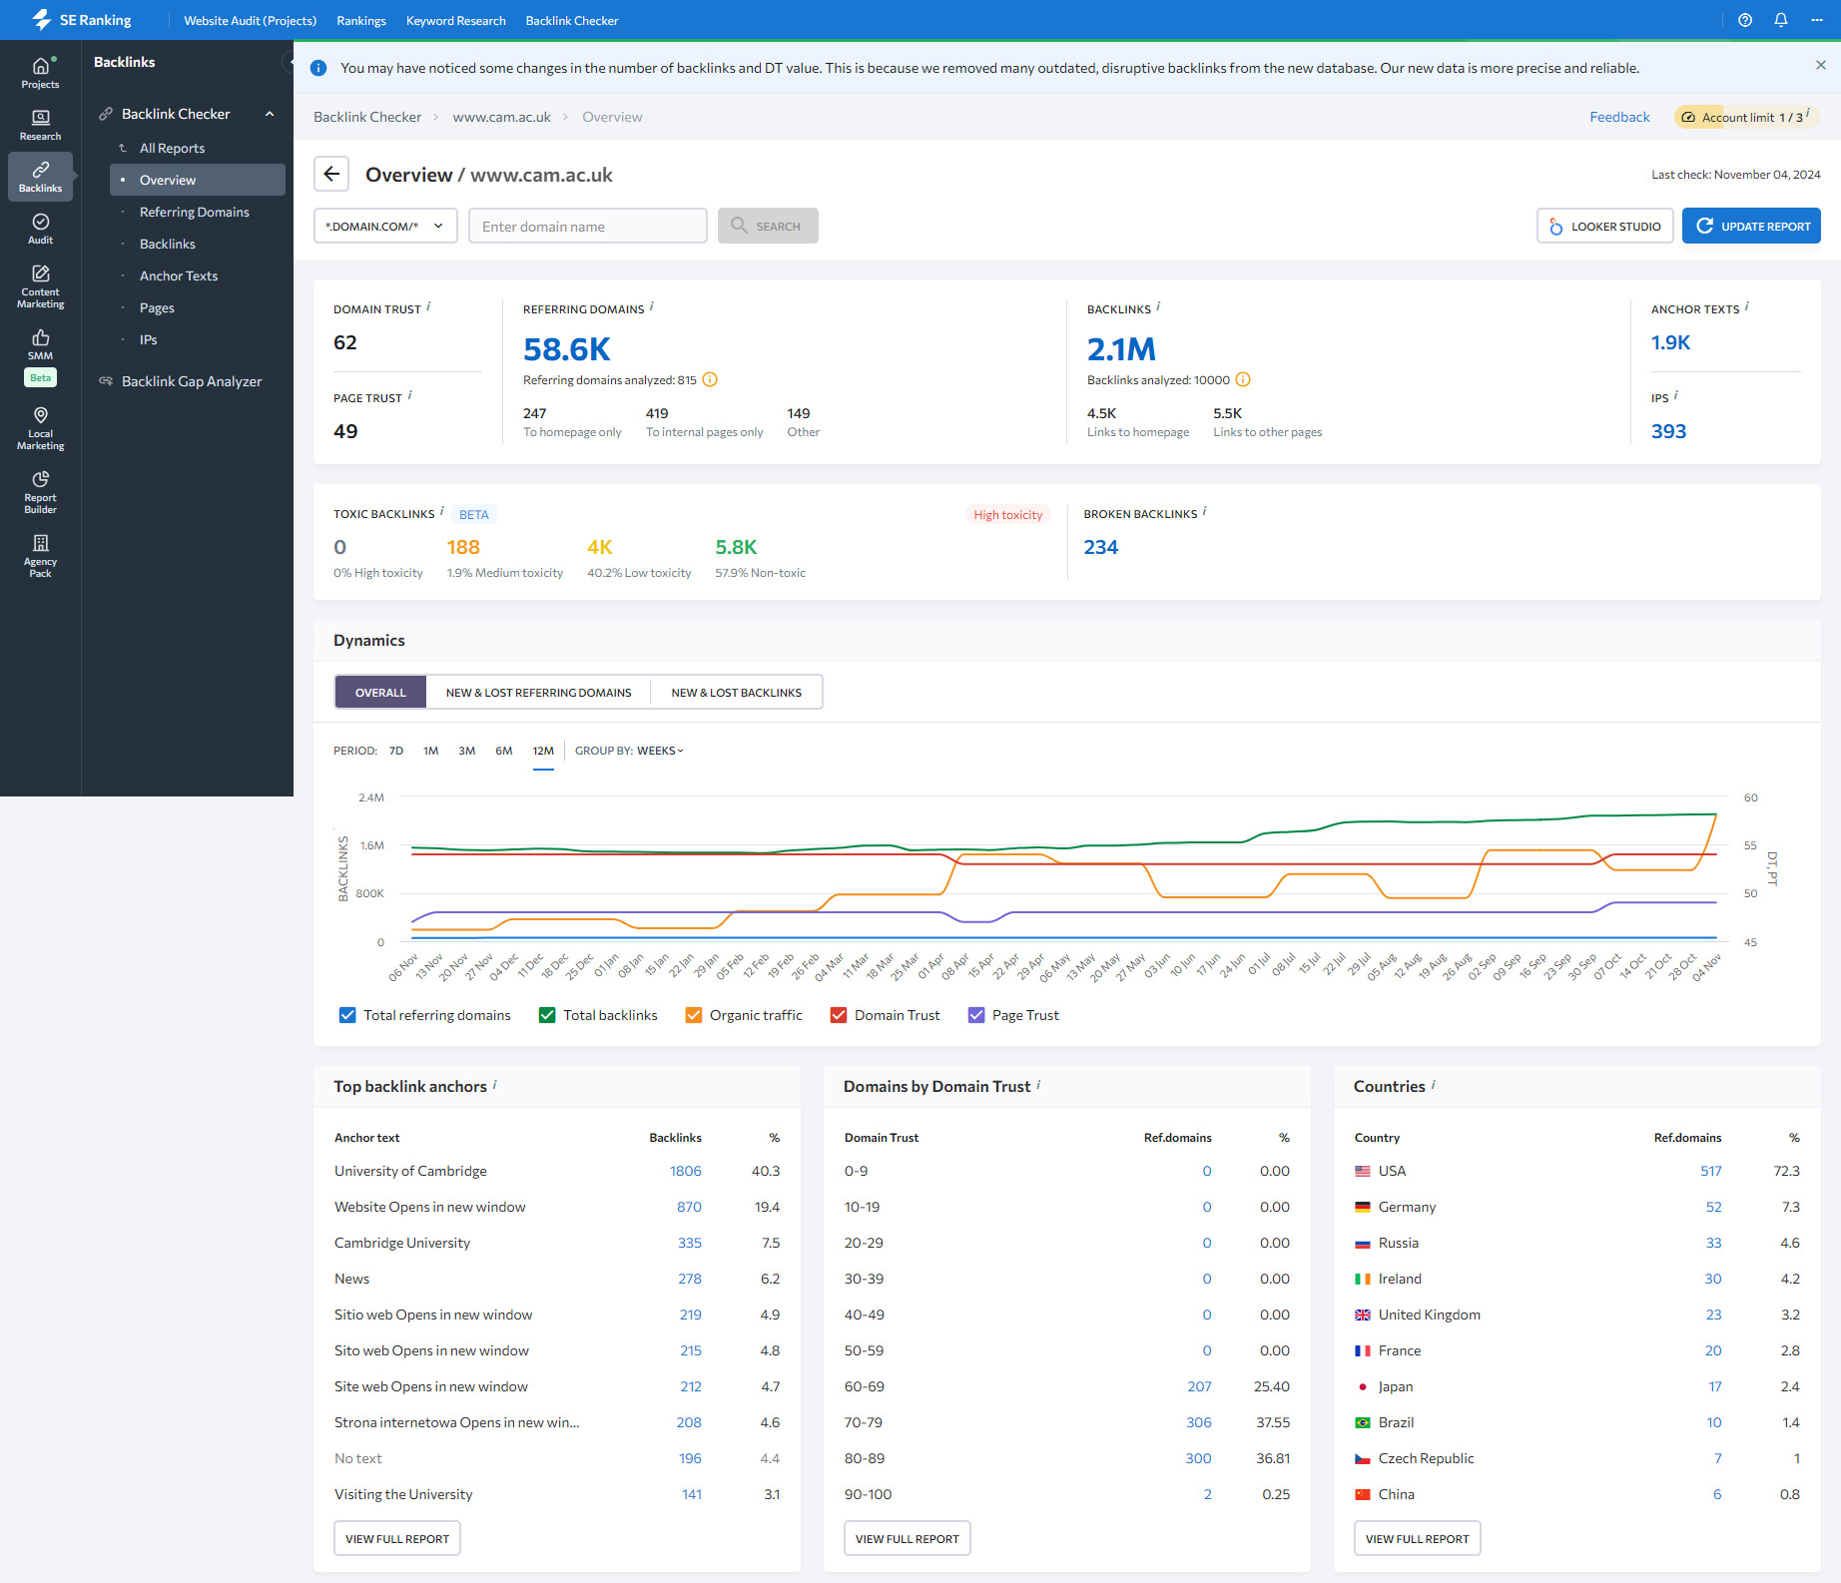This screenshot has height=1583, width=1841.
Task: Open Backlink Gap Analyzer
Action: pyautogui.click(x=192, y=381)
